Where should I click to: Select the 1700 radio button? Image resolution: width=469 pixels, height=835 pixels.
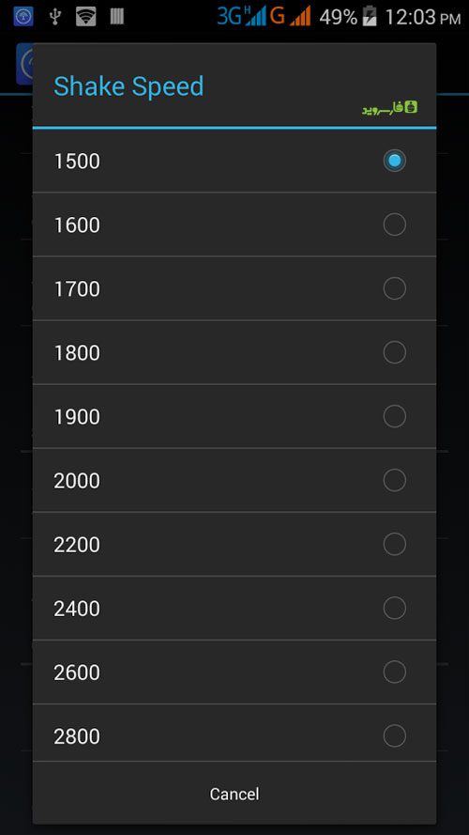pos(394,288)
